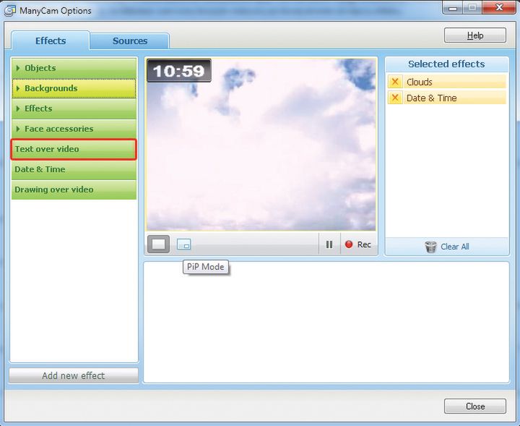The image size is (520, 426).
Task: Click the ManyCam icon in the title bar
Action: (x=9, y=11)
